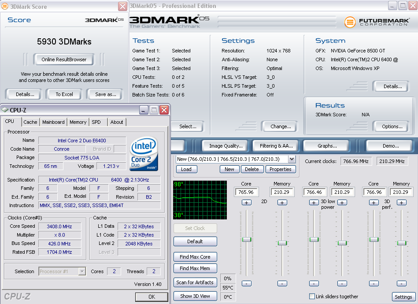Open Graphs tool
418x304 pixels.
point(327,146)
